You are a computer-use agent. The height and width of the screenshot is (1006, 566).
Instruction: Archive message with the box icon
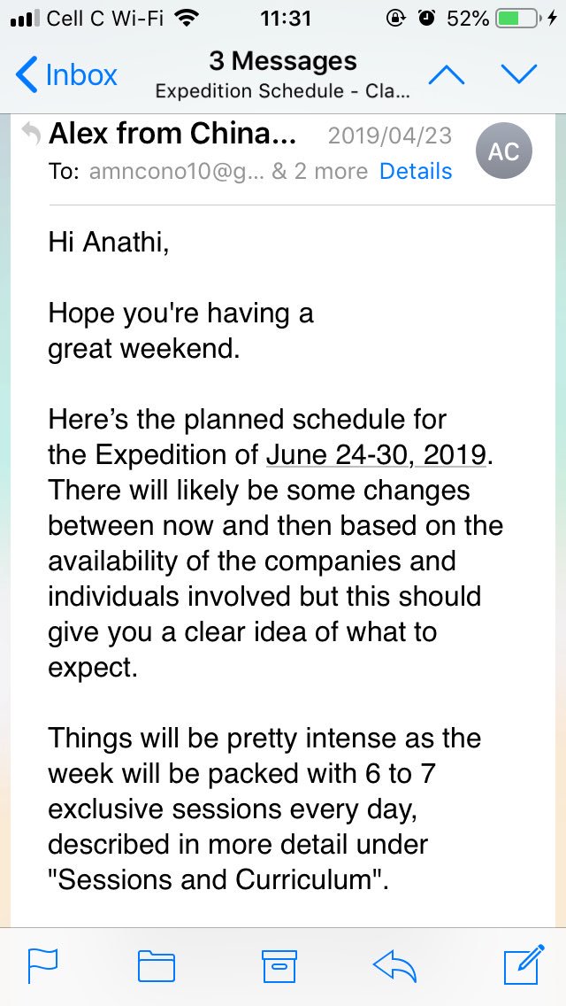[x=279, y=965]
